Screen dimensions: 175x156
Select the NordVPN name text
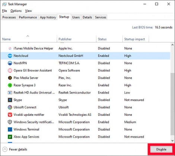20,63
